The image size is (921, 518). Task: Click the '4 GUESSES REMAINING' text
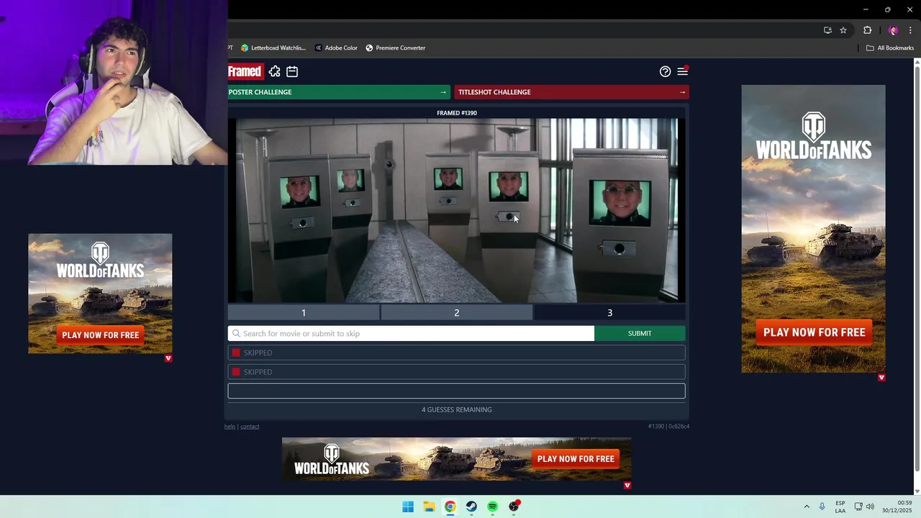456,409
